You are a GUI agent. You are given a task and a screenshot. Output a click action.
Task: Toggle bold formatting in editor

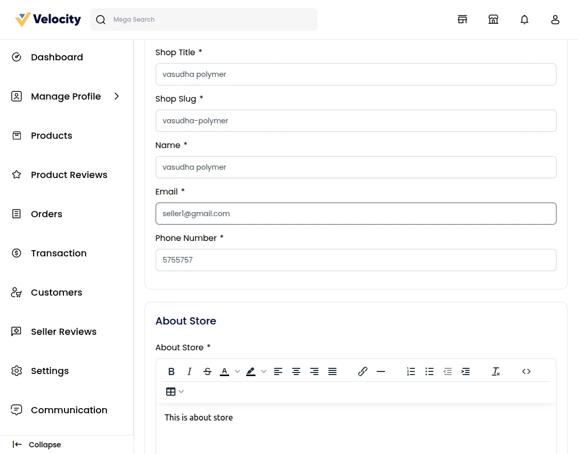click(172, 371)
